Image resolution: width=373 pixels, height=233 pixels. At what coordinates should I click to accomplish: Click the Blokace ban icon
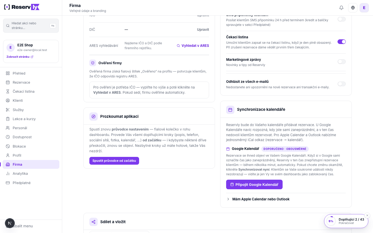(8, 146)
